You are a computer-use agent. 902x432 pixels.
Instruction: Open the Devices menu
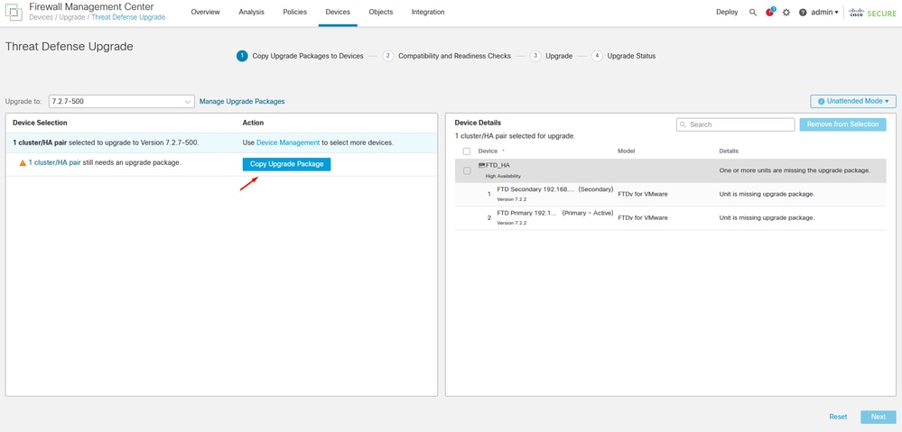coord(338,12)
